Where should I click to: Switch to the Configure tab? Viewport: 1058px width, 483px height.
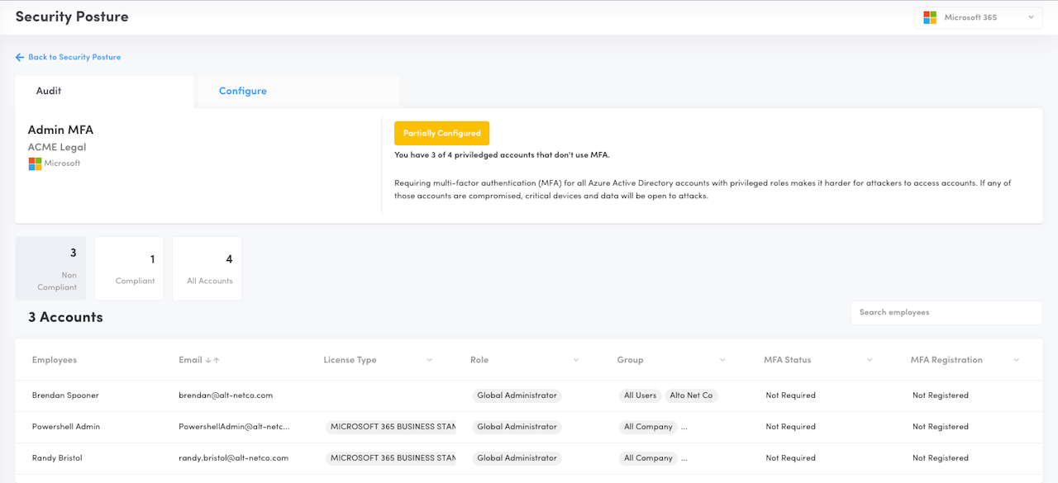point(243,92)
